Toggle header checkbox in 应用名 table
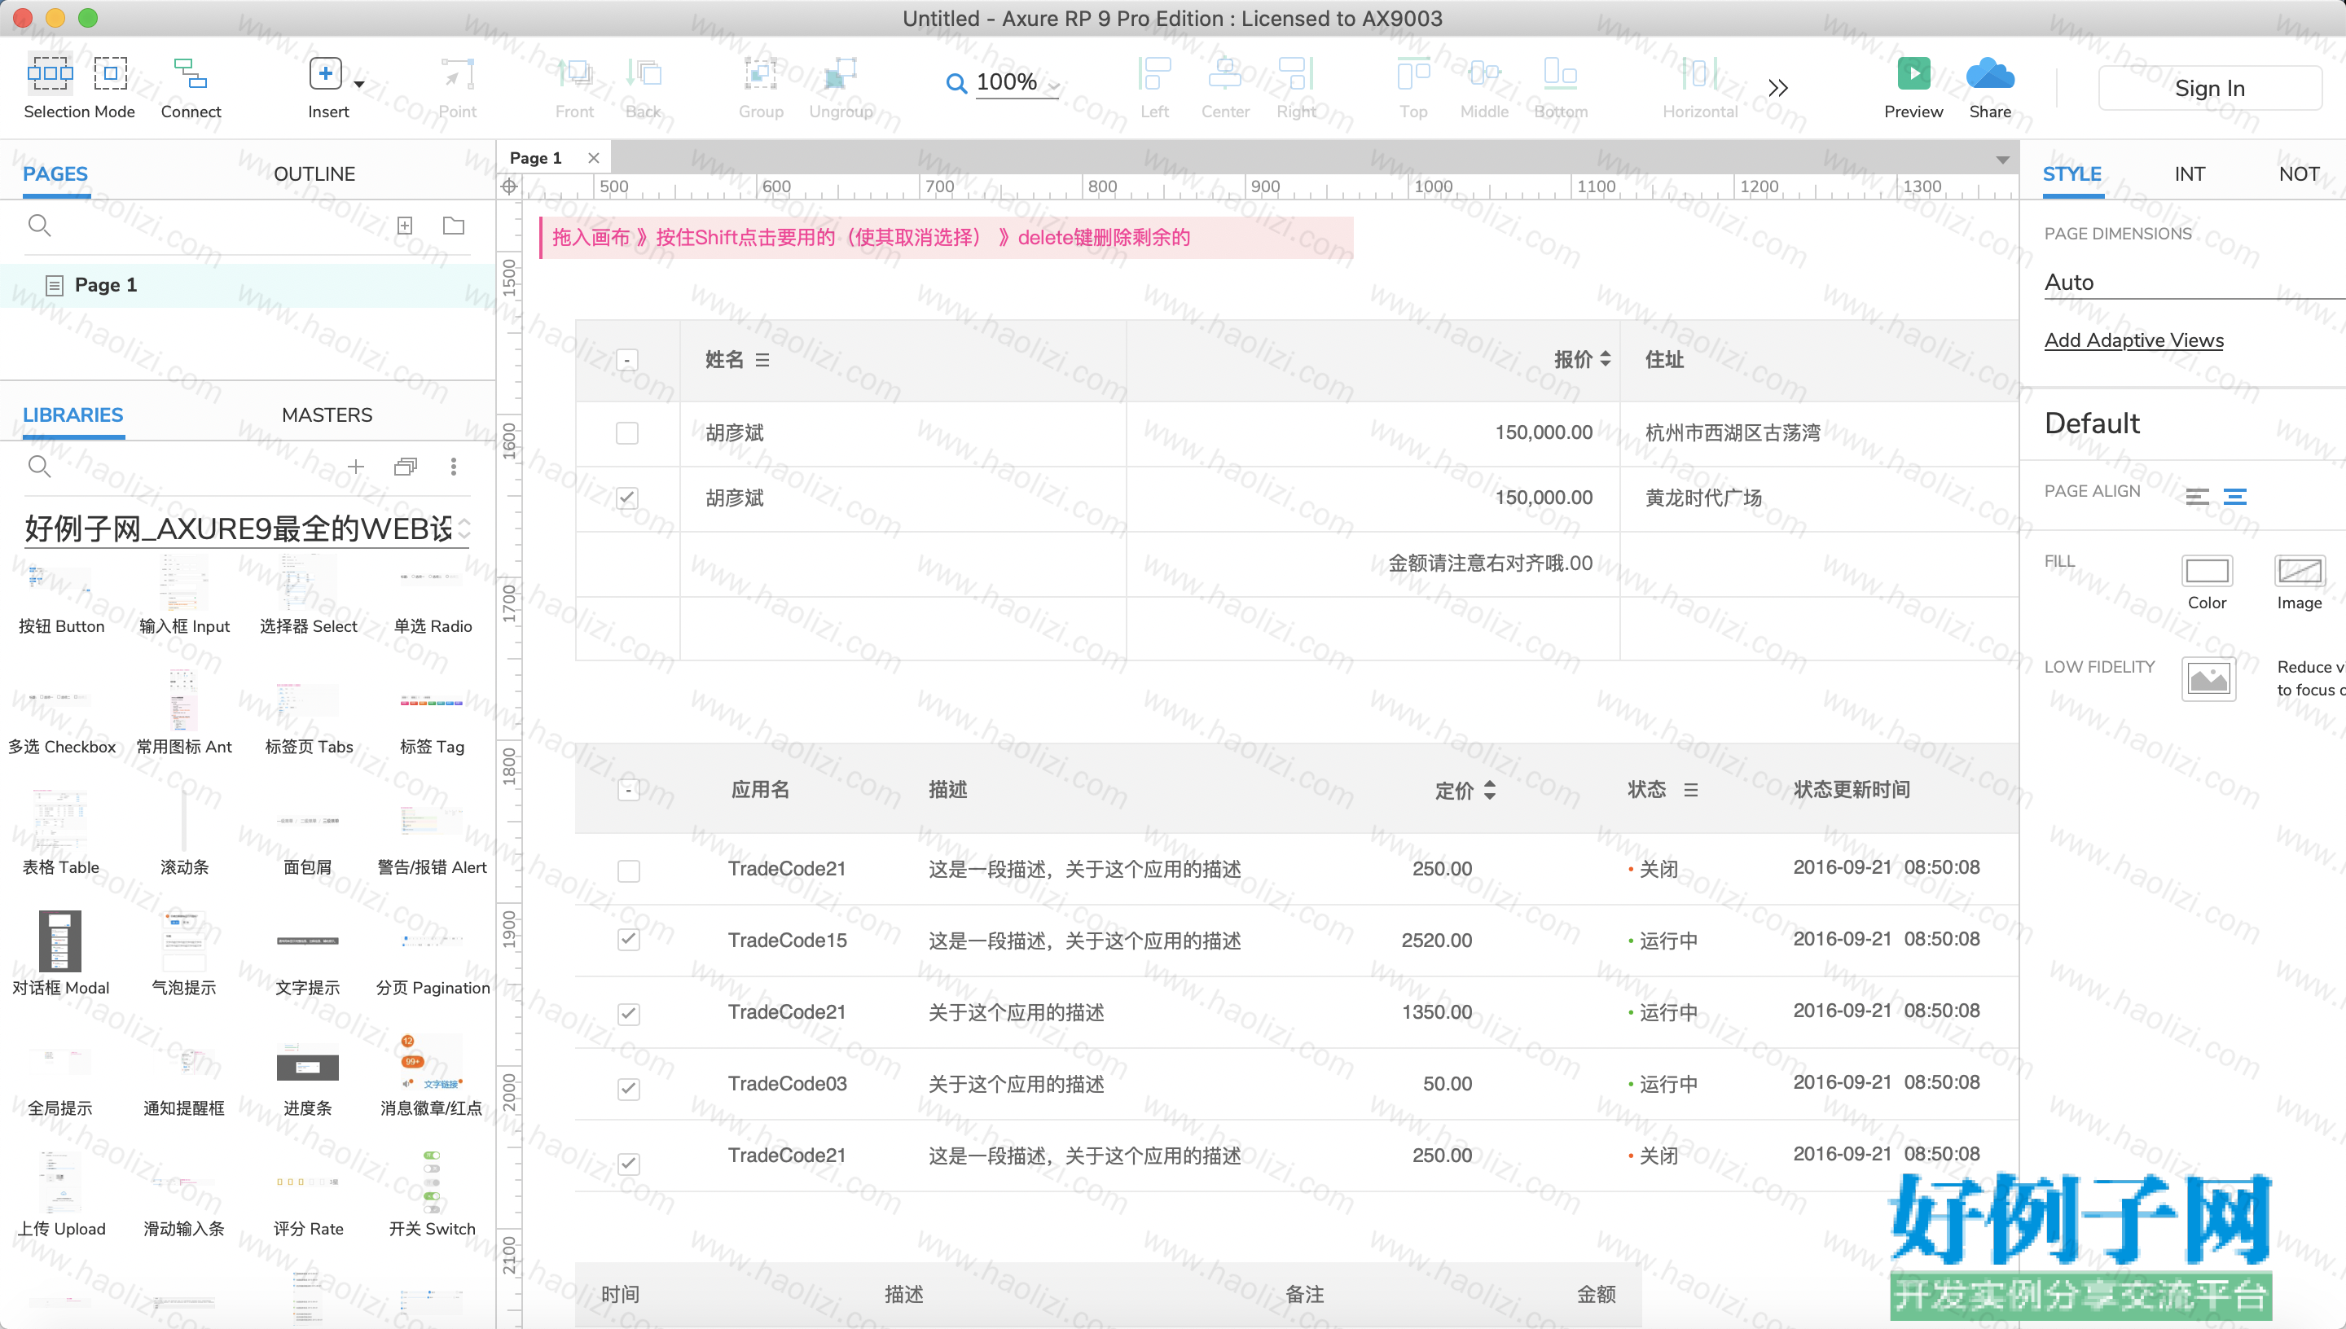Viewport: 2346px width, 1329px height. click(x=629, y=790)
